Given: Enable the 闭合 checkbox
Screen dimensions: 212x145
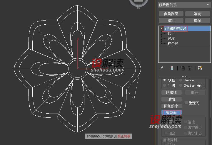Looking at the screenshot, I should point(166,133).
